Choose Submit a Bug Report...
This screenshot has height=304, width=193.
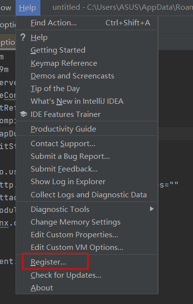click(87, 156)
